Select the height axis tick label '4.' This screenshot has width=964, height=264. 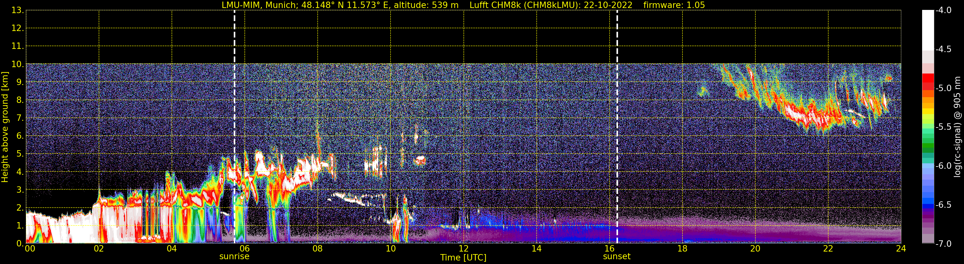(20, 172)
